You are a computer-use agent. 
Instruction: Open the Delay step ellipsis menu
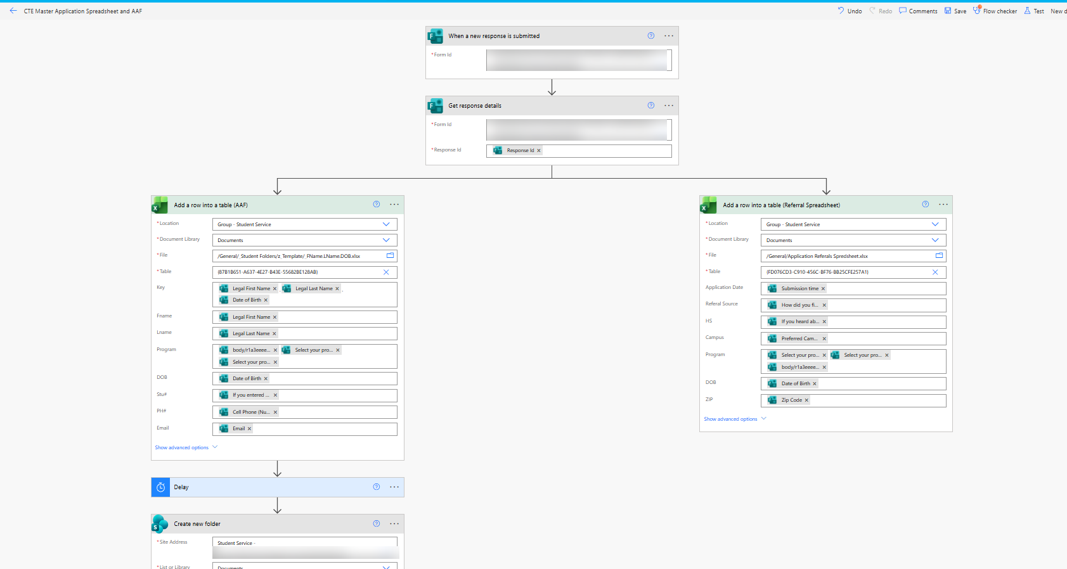pos(394,487)
